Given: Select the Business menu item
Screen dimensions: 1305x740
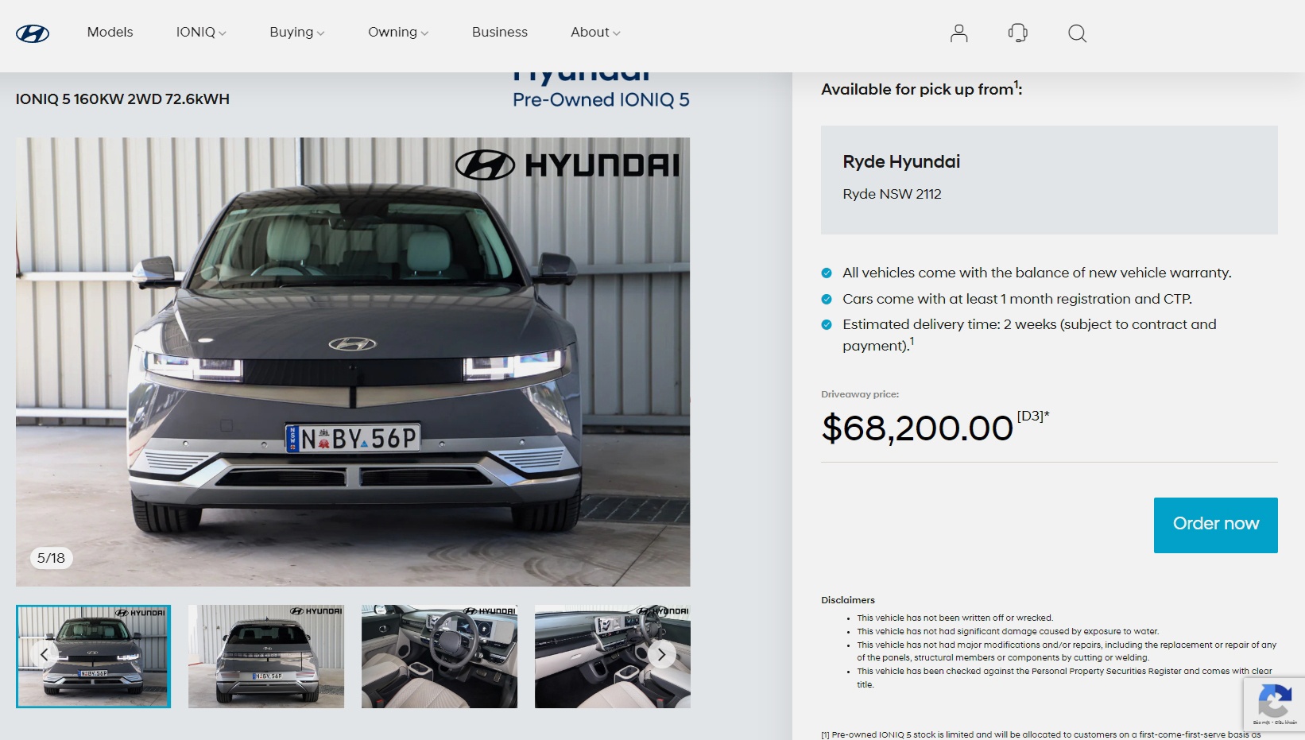Looking at the screenshot, I should click(x=499, y=33).
